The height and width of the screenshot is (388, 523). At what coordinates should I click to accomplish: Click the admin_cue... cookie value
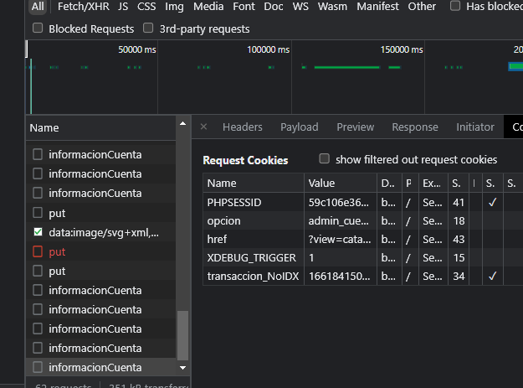[339, 221]
